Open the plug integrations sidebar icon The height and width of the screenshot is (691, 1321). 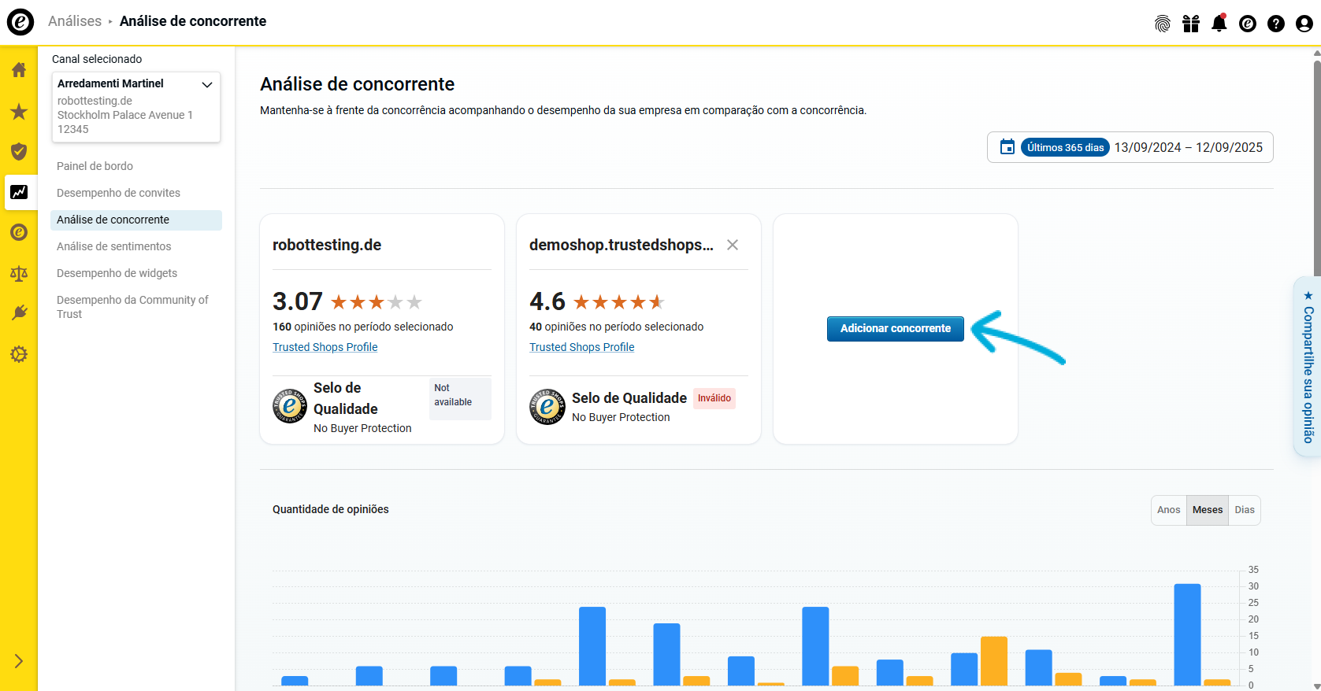click(x=19, y=313)
